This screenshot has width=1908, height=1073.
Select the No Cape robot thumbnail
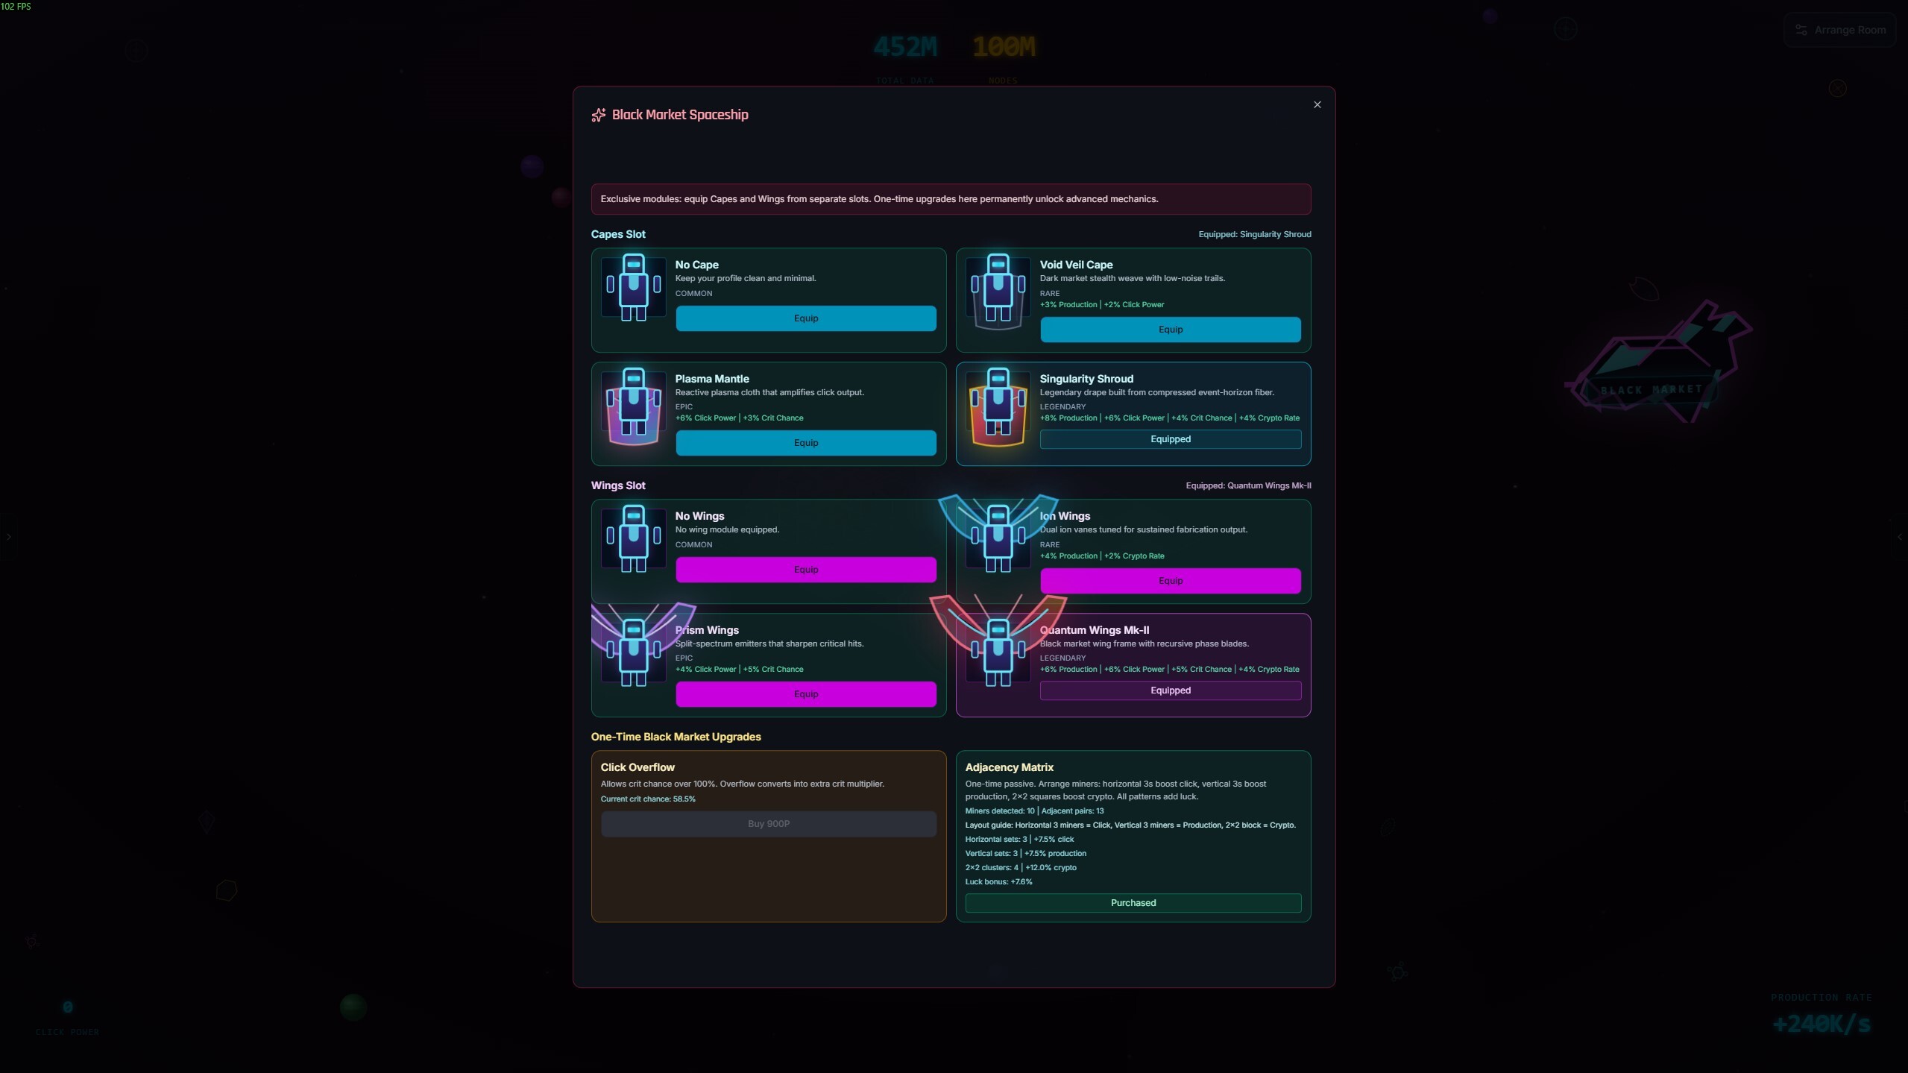[x=633, y=287]
